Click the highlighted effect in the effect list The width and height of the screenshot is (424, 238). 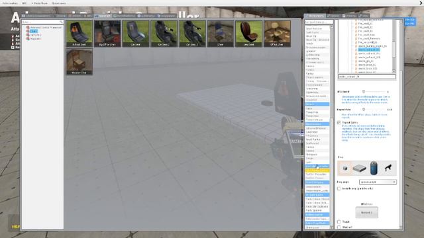click(369, 50)
